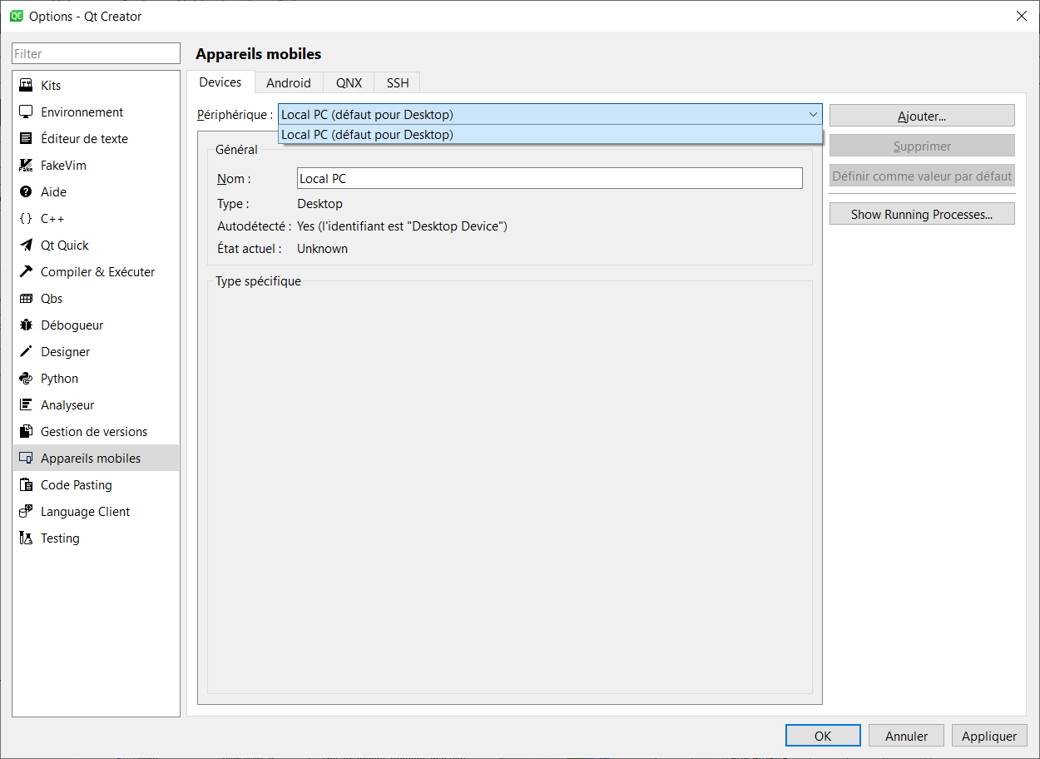Focus the Filter search field
1040x759 pixels.
point(96,53)
